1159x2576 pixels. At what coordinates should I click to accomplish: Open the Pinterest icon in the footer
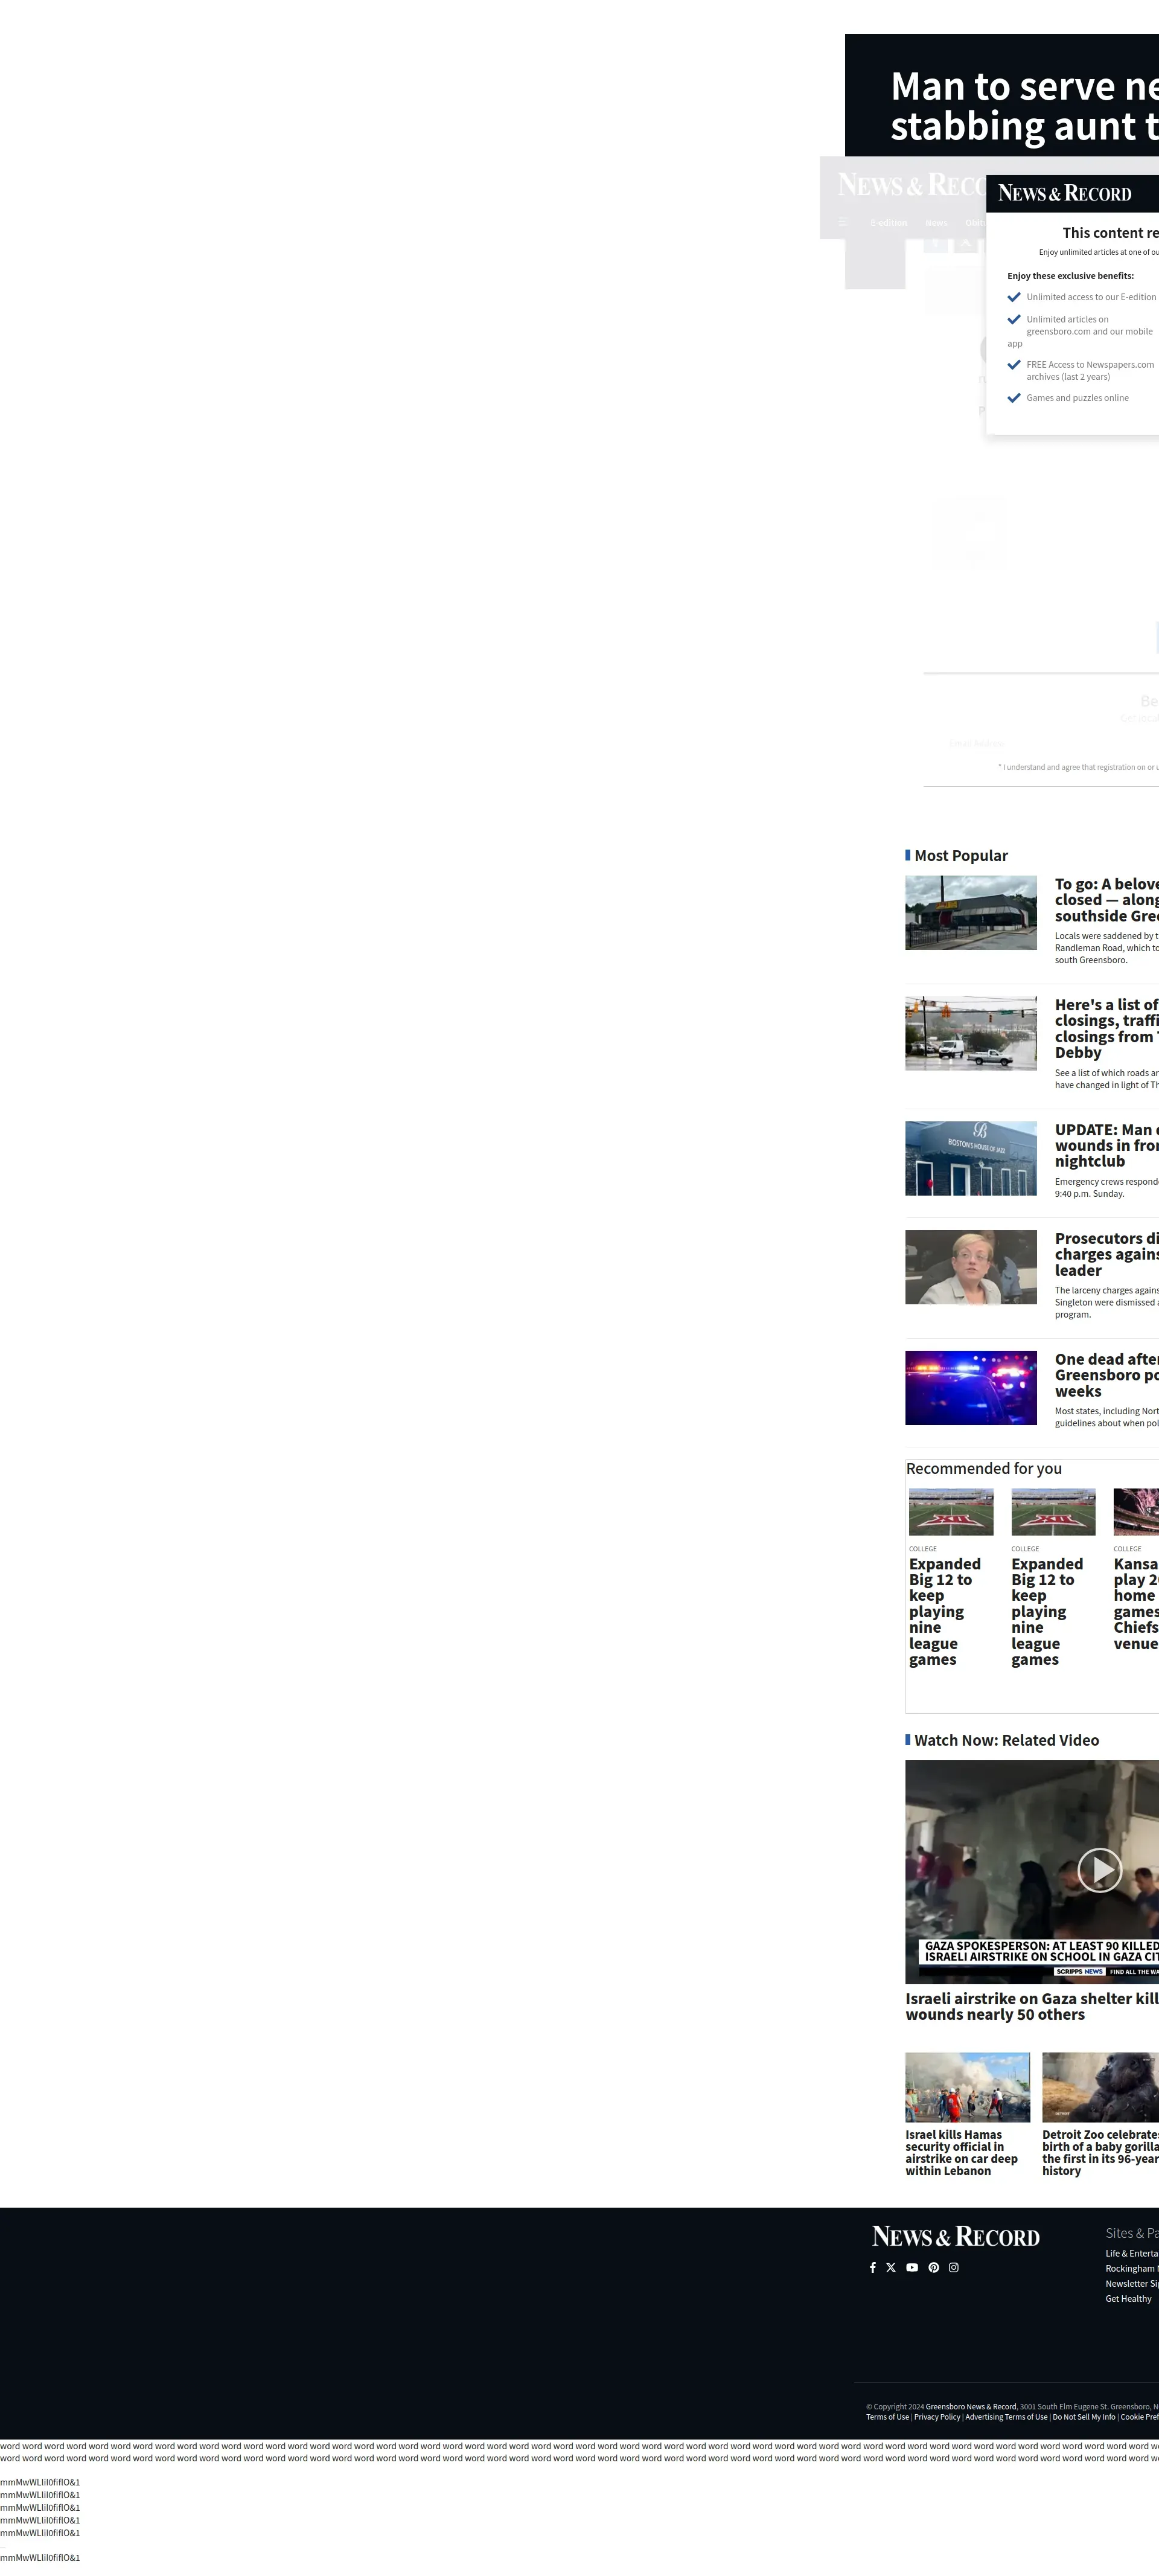(934, 2267)
